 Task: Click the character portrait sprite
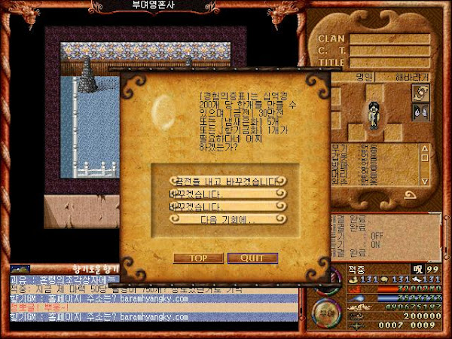tap(372, 114)
